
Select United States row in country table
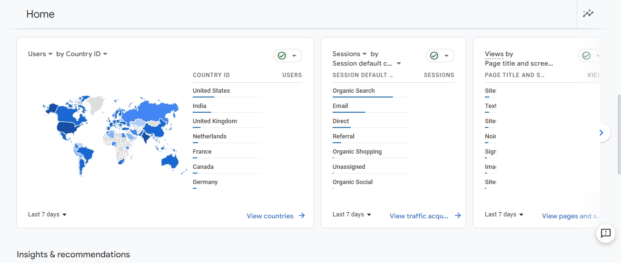211,91
